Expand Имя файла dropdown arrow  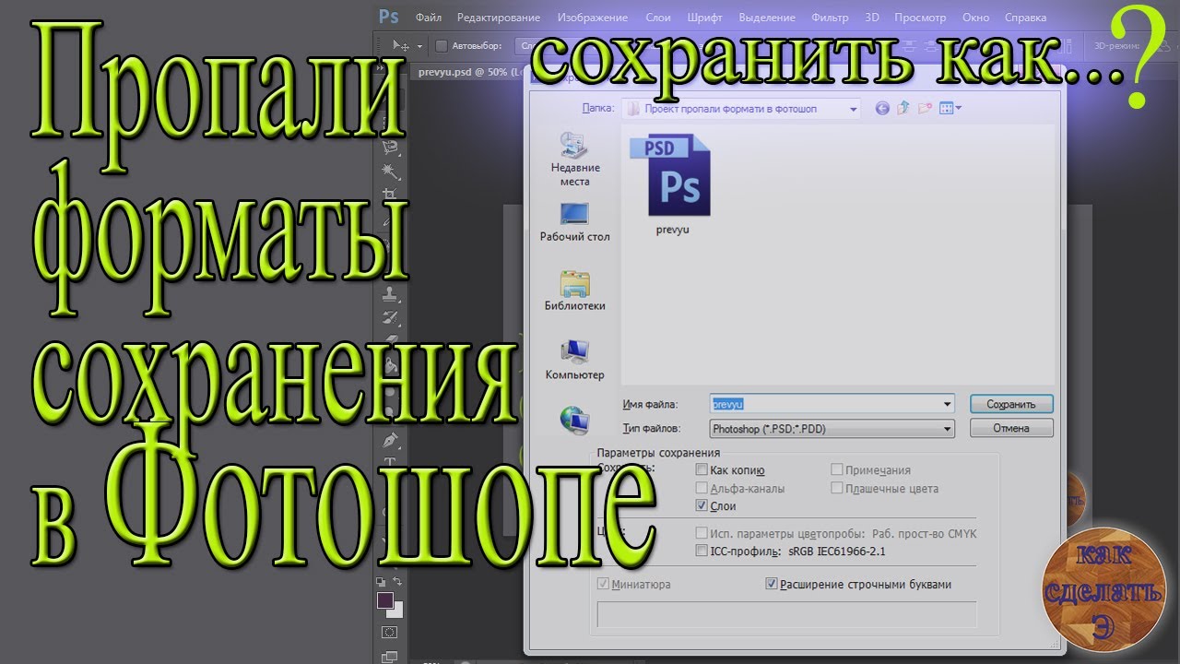coord(947,404)
